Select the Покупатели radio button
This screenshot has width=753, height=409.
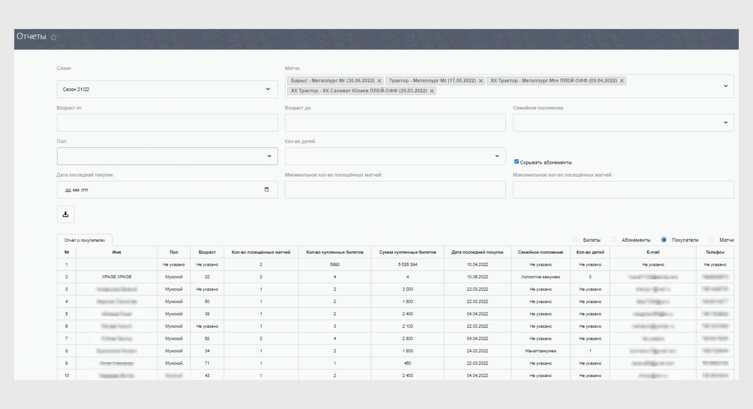(664, 240)
